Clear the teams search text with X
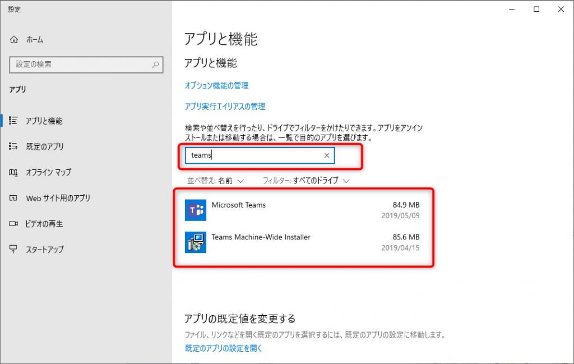Image resolution: width=574 pixels, height=364 pixels. (327, 155)
